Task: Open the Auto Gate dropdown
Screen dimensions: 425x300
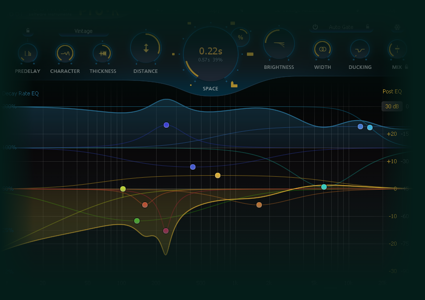Action: point(341,27)
